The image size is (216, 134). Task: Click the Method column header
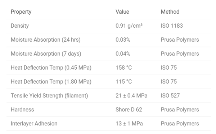tap(170, 12)
